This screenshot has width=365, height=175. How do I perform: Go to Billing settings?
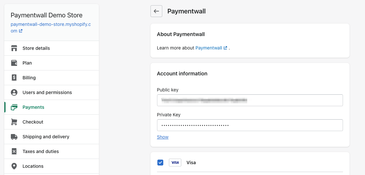click(52, 78)
